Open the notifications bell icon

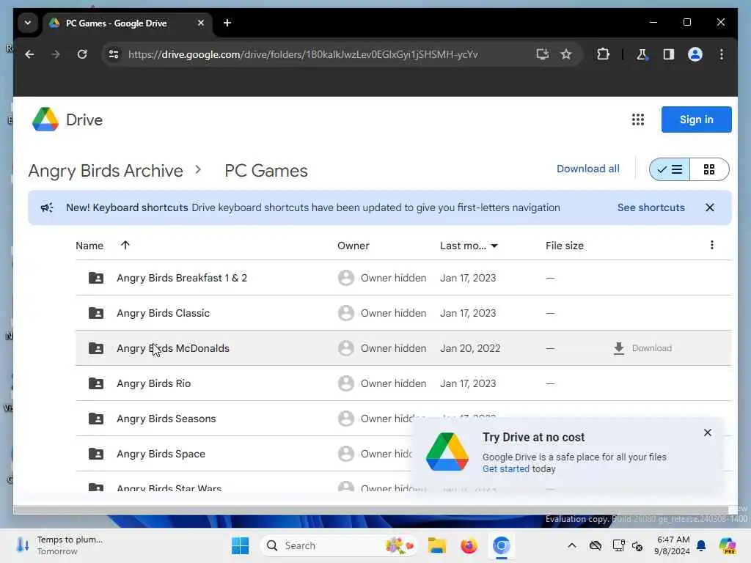tap(701, 545)
